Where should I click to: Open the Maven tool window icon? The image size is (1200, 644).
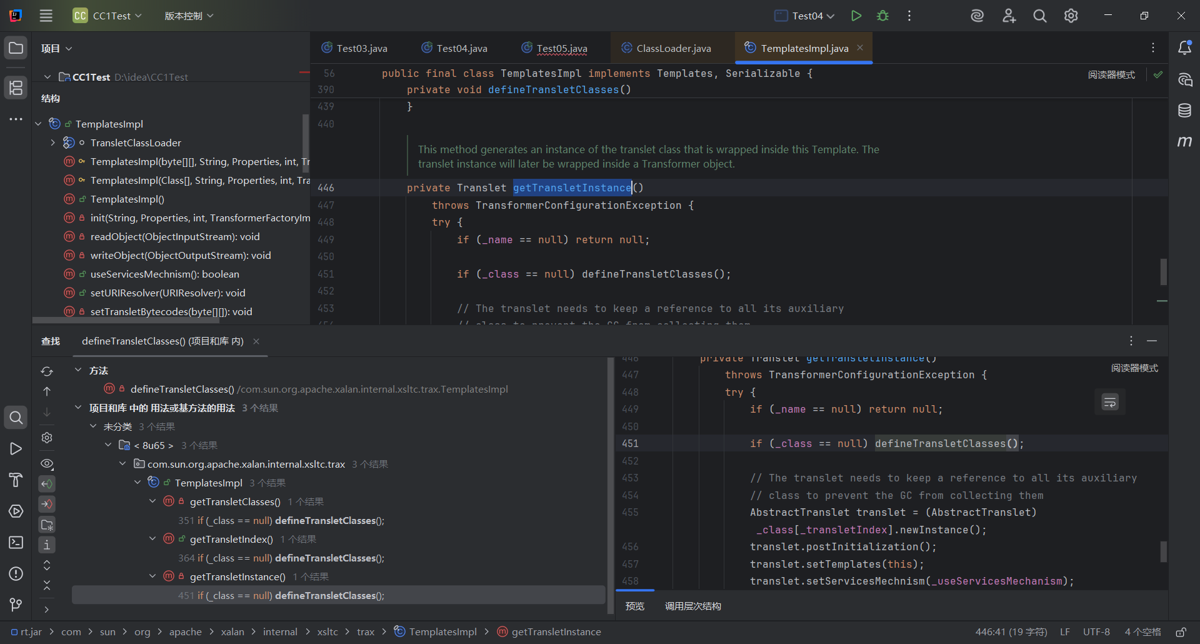coord(1184,142)
